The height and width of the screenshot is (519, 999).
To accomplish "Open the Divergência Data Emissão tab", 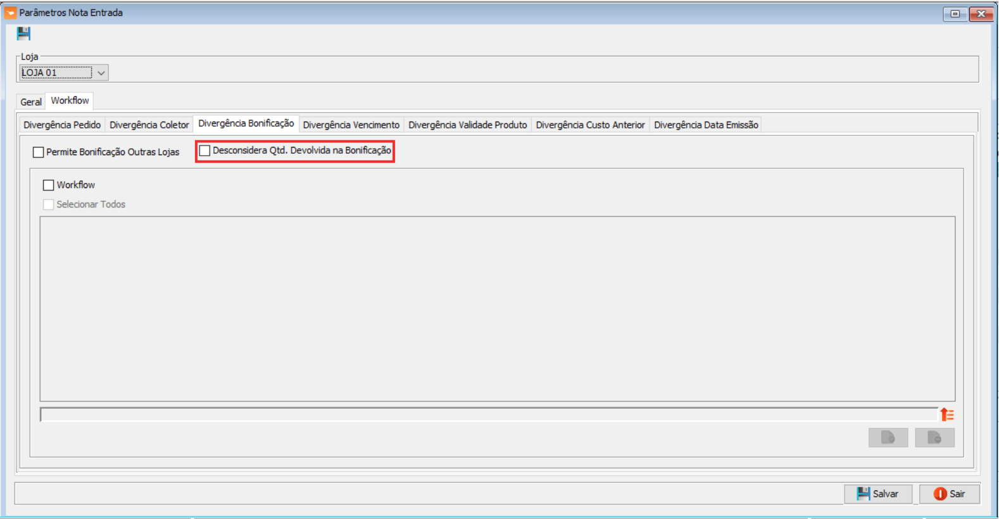I will [705, 125].
